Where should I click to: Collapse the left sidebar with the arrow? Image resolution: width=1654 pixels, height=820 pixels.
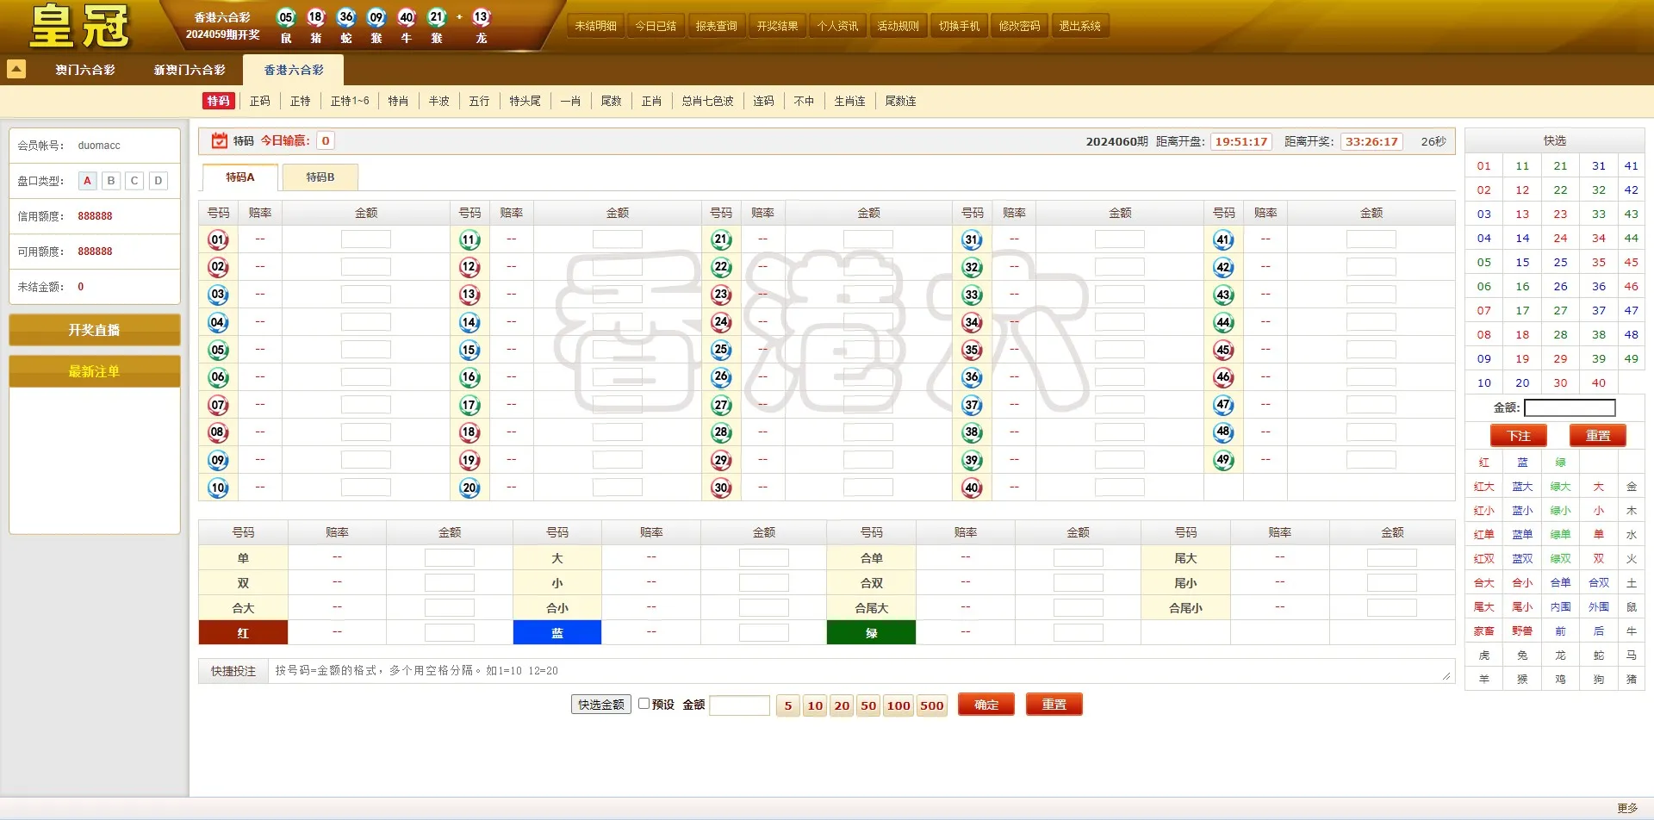(16, 69)
